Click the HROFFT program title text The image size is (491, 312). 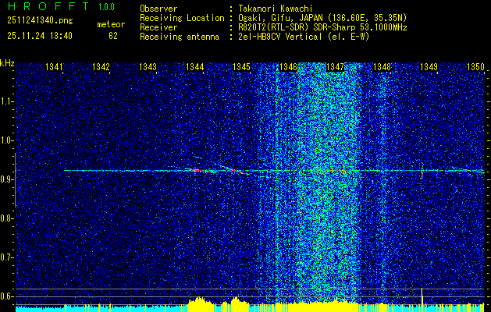click(x=49, y=6)
